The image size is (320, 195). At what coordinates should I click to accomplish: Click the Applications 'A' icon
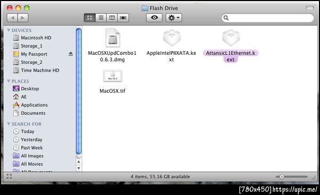[16, 105]
